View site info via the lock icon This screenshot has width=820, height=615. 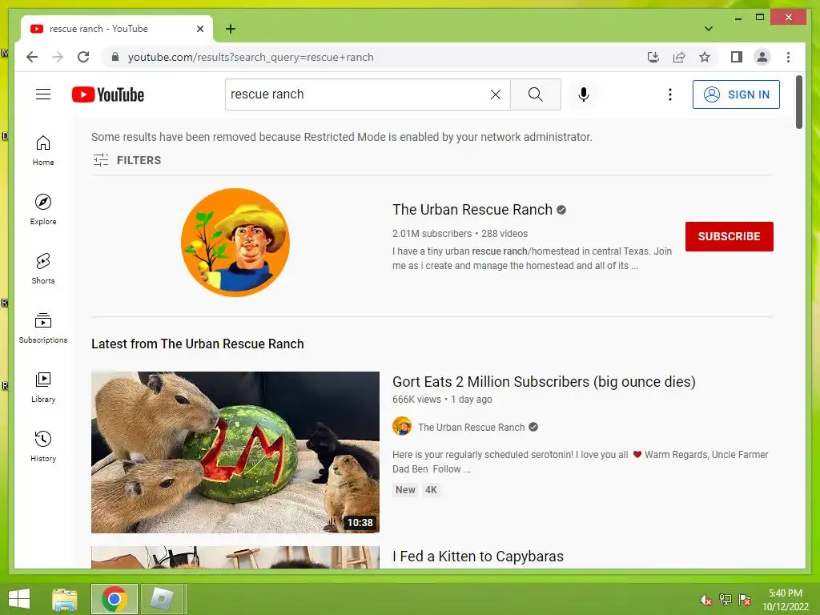pyautogui.click(x=115, y=57)
